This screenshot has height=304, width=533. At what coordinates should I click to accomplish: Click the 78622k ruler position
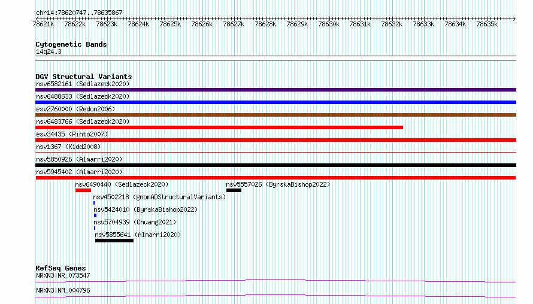click(x=75, y=24)
